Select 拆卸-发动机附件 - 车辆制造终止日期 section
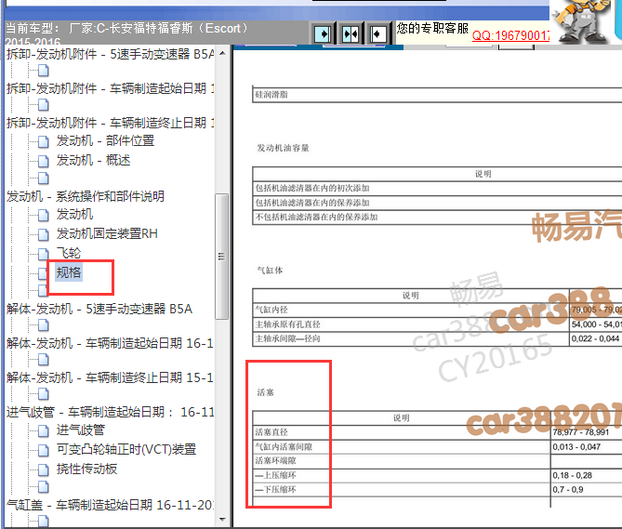This screenshot has height=529, width=622. click(x=111, y=123)
